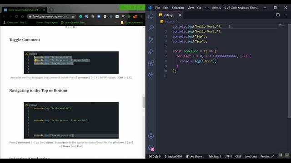Click the Toggle Comment heading
Screen dimensions: 291x163
click(25, 40)
